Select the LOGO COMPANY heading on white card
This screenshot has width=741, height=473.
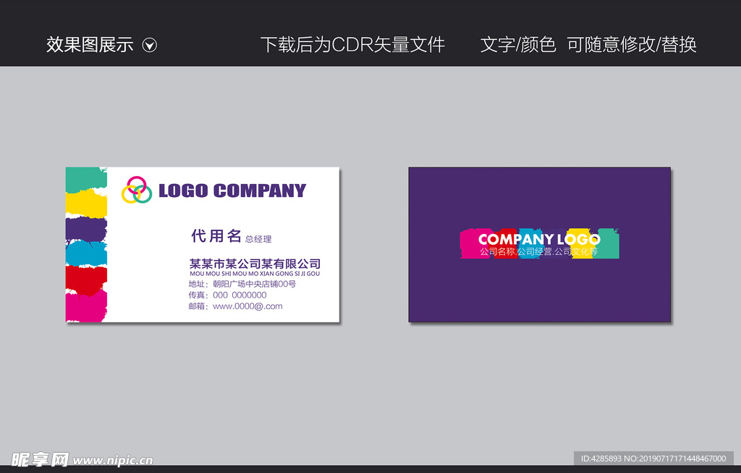232,191
